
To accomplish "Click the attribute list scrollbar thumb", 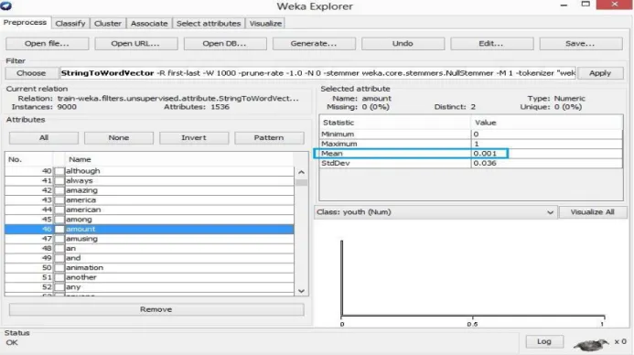I will pos(301,182).
